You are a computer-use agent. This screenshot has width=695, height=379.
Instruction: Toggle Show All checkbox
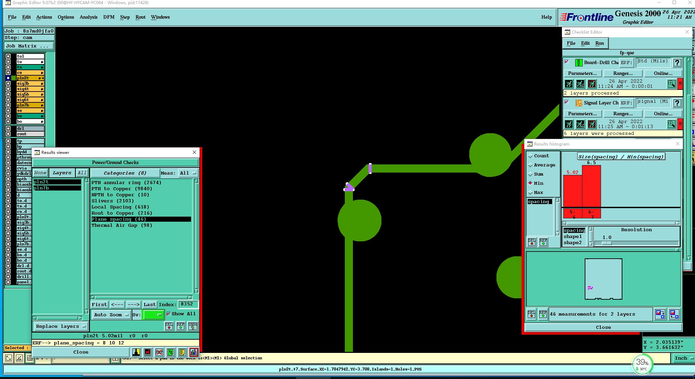[168, 314]
